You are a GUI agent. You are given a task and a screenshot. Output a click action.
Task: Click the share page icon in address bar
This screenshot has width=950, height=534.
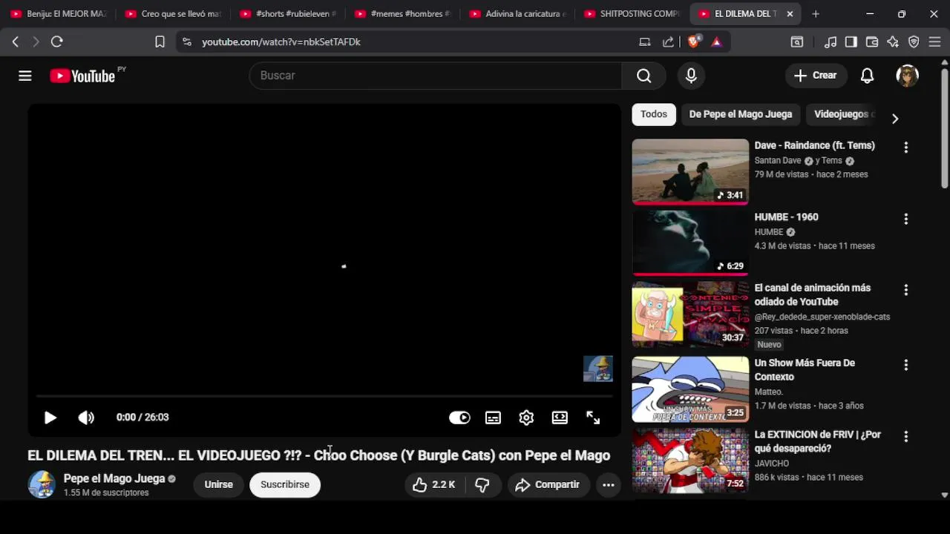[x=669, y=42]
